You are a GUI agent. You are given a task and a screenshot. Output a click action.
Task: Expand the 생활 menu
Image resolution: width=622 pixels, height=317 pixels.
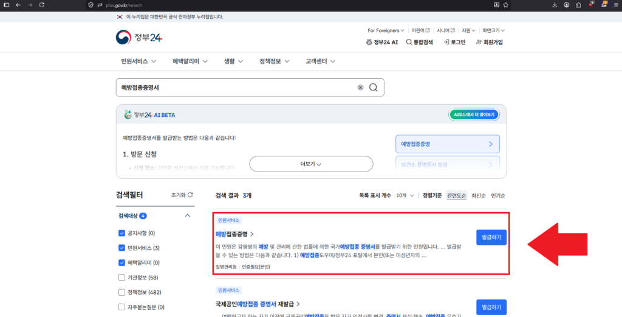pos(234,61)
